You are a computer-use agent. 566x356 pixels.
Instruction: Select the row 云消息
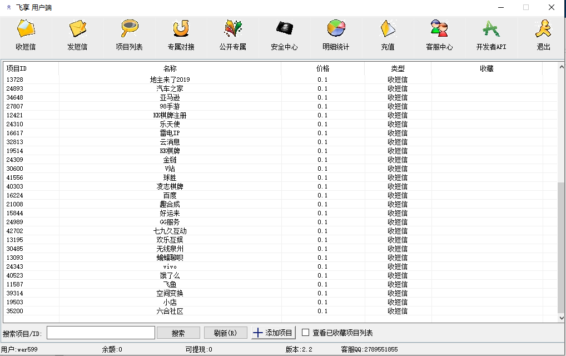pyautogui.click(x=280, y=142)
